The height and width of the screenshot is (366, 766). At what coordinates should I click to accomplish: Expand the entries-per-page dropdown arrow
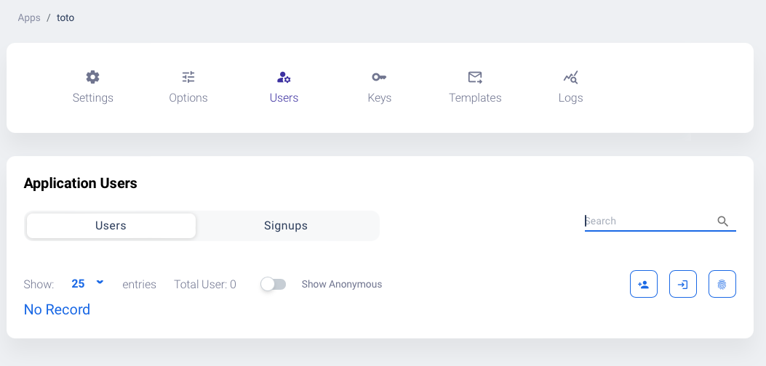click(100, 282)
